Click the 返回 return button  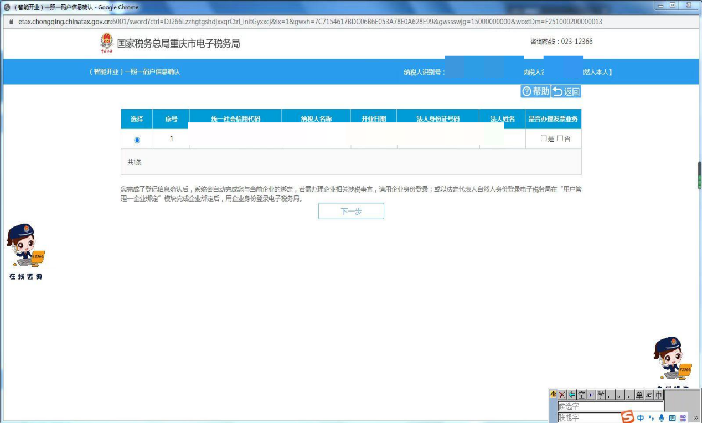566,91
